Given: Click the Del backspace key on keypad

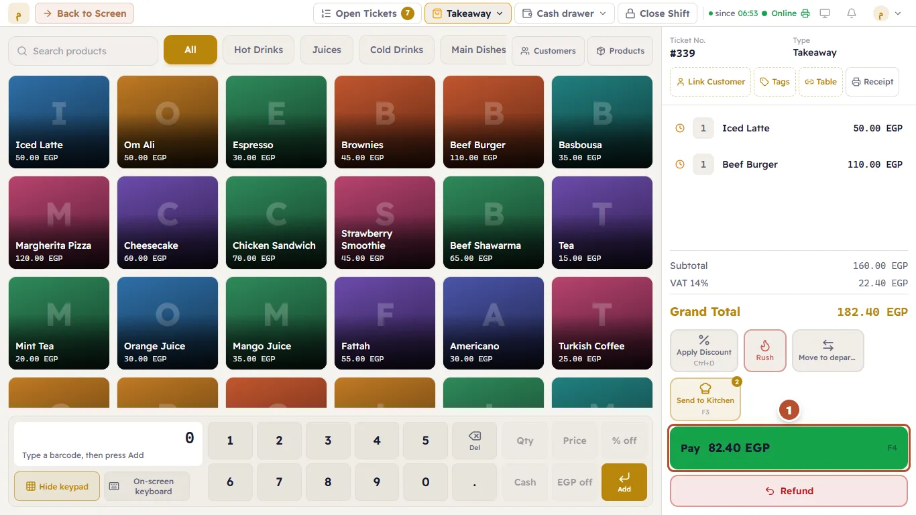Looking at the screenshot, I should pos(475,441).
